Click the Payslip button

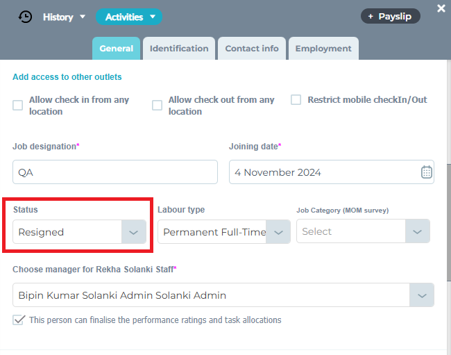[x=390, y=16]
